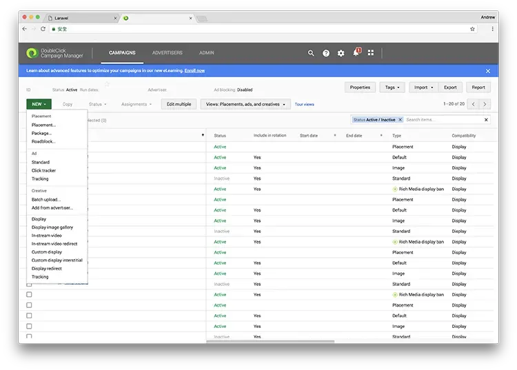Select the checkbox on the last Default row
This screenshot has width=517, height=370.
click(29, 316)
